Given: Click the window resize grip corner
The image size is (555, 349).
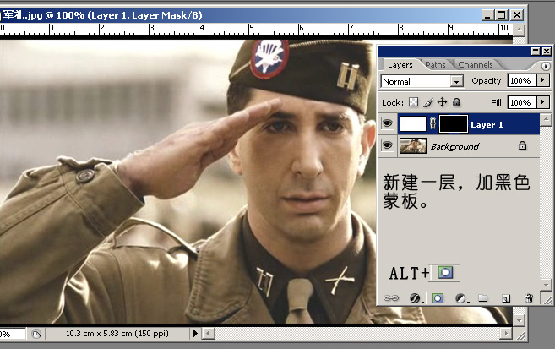Looking at the screenshot, I should click(520, 334).
